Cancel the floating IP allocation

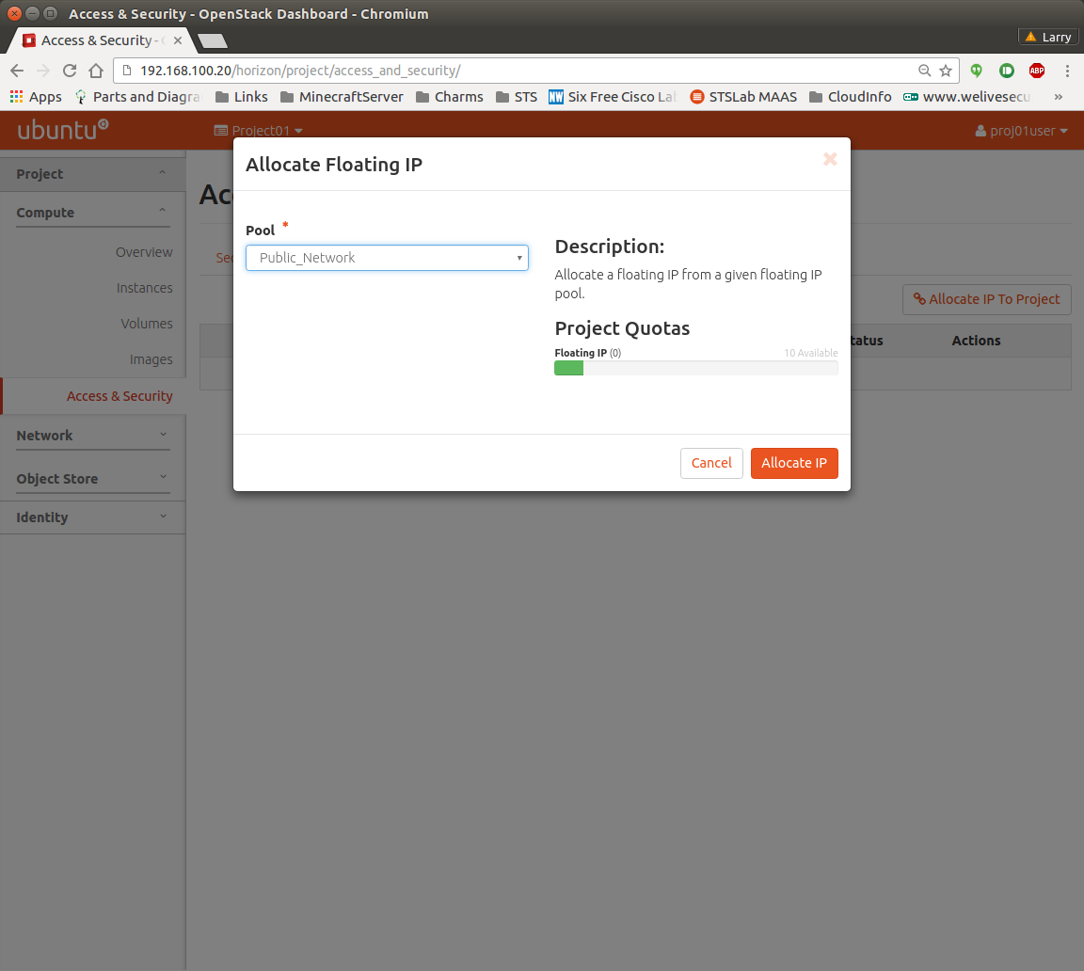pyautogui.click(x=710, y=463)
